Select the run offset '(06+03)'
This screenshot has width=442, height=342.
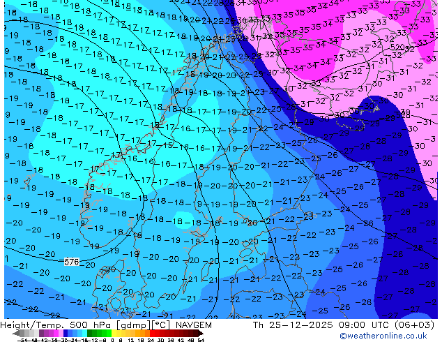point(414,325)
